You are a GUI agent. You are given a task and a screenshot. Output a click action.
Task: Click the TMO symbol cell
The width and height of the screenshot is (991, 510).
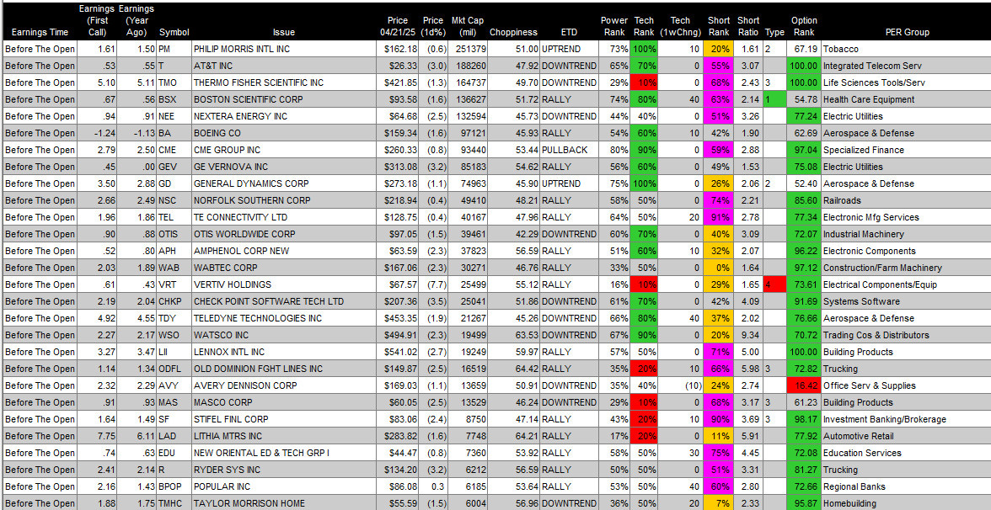pos(174,82)
